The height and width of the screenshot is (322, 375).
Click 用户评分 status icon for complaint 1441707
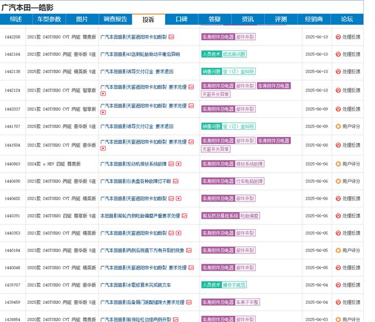(x=338, y=126)
